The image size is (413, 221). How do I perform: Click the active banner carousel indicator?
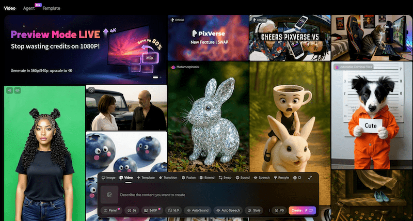pyautogui.click(x=155, y=77)
